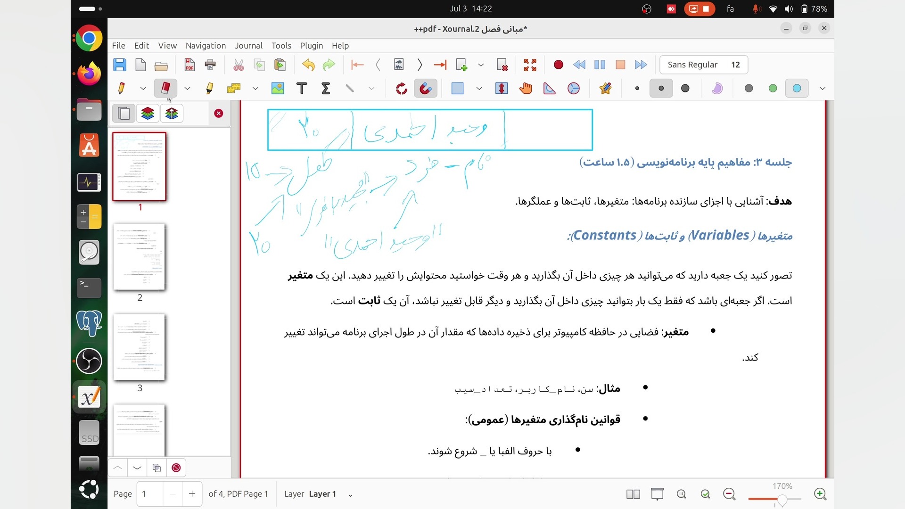Select the Eraser tool

pos(165,88)
